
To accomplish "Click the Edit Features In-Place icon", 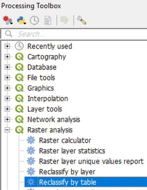I will (x=65, y=20).
